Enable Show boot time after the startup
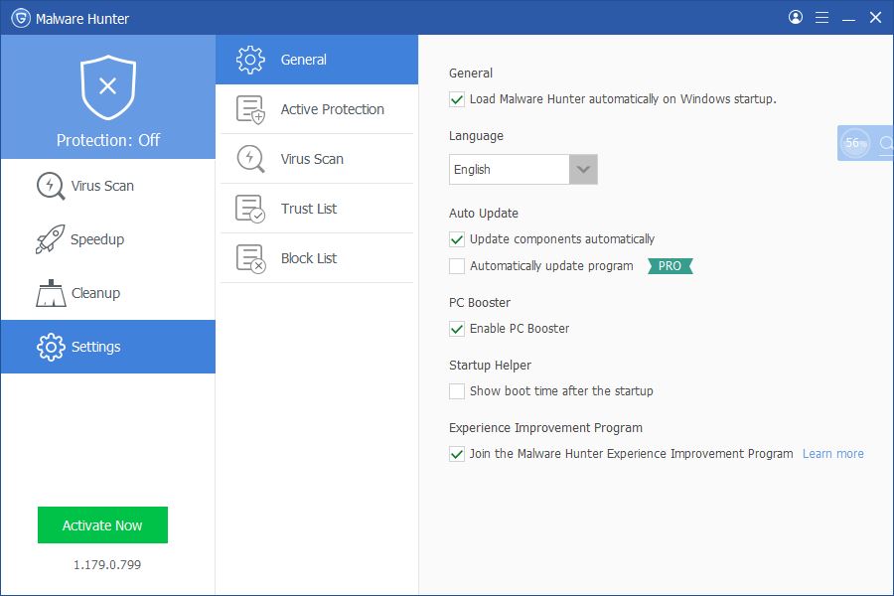The width and height of the screenshot is (894, 596). pyautogui.click(x=457, y=391)
